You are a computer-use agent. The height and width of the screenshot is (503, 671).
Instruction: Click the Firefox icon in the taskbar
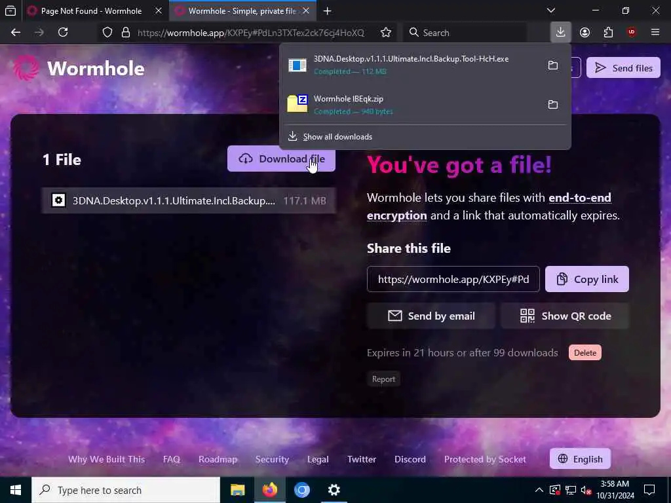pos(269,490)
